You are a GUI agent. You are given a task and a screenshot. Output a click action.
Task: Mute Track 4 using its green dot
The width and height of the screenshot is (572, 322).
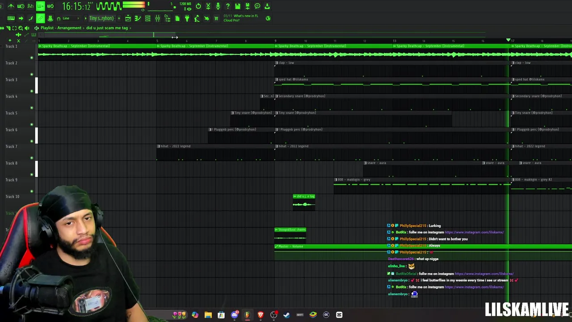(x=31, y=108)
